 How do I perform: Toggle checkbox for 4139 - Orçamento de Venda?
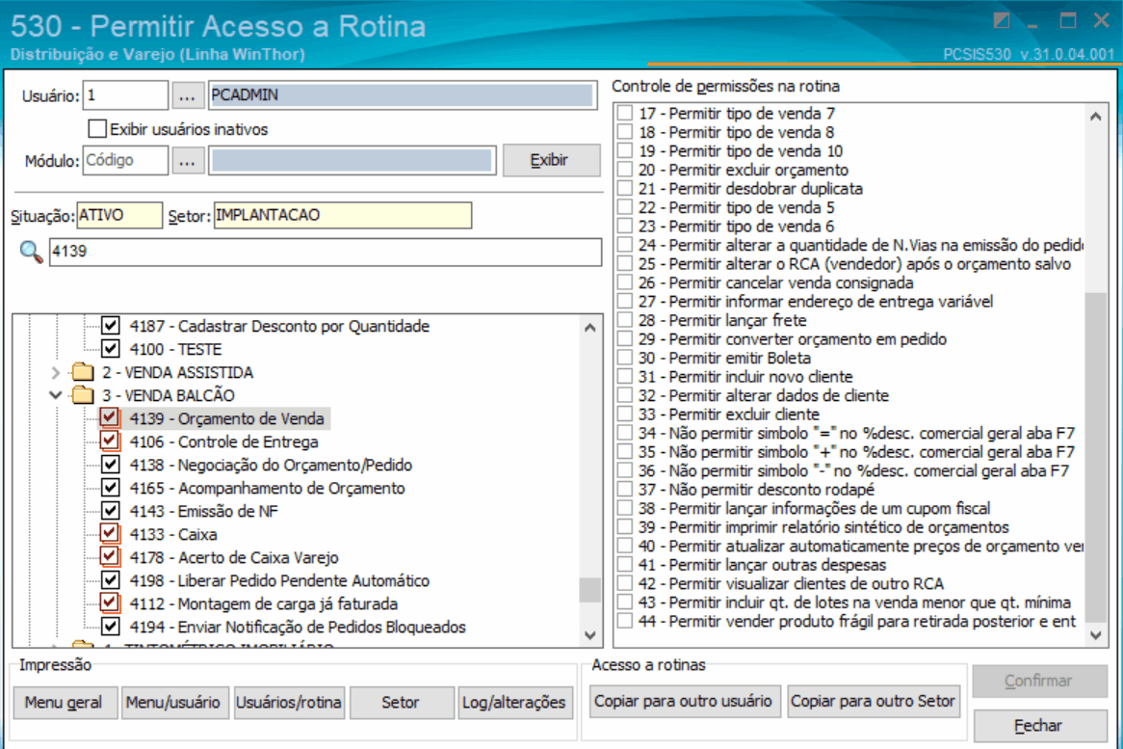110,417
